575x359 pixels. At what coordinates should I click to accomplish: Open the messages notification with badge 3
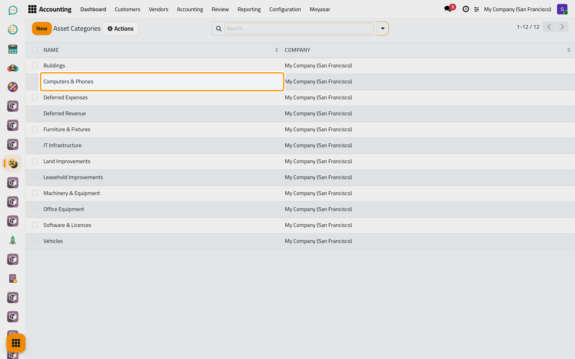(x=449, y=8)
